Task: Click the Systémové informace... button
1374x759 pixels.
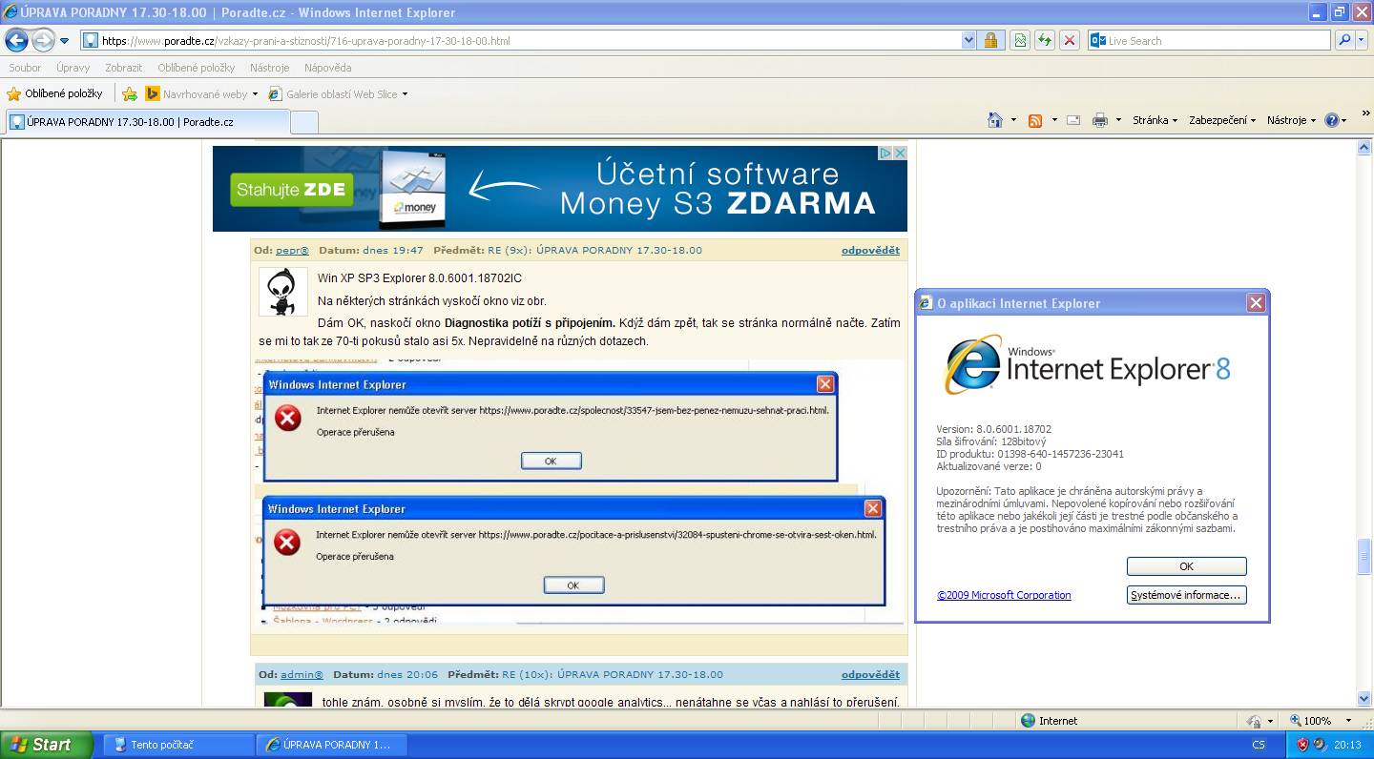Action: (x=1186, y=595)
